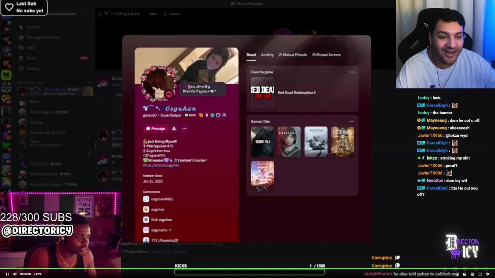Open the Horizon game cover

262,176
